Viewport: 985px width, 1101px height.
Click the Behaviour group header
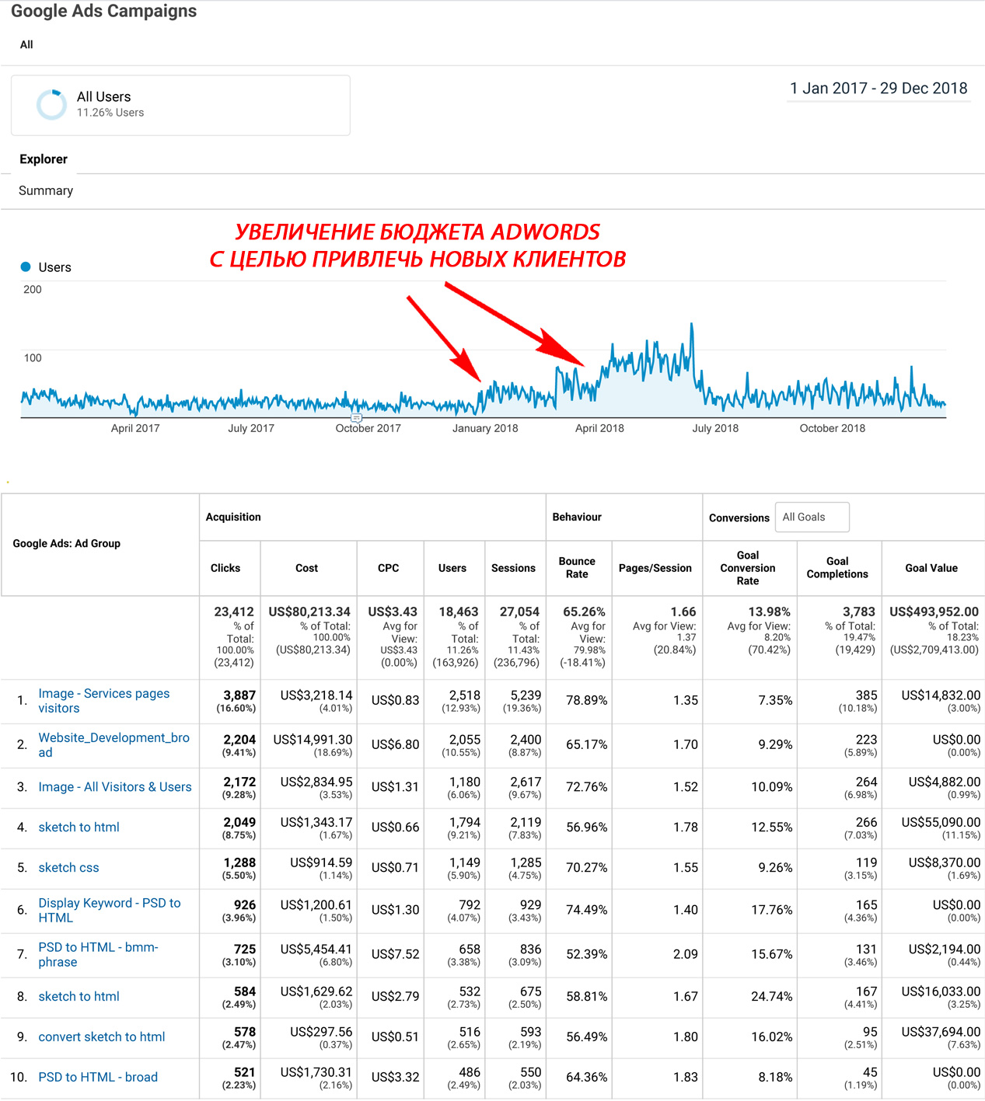point(577,517)
